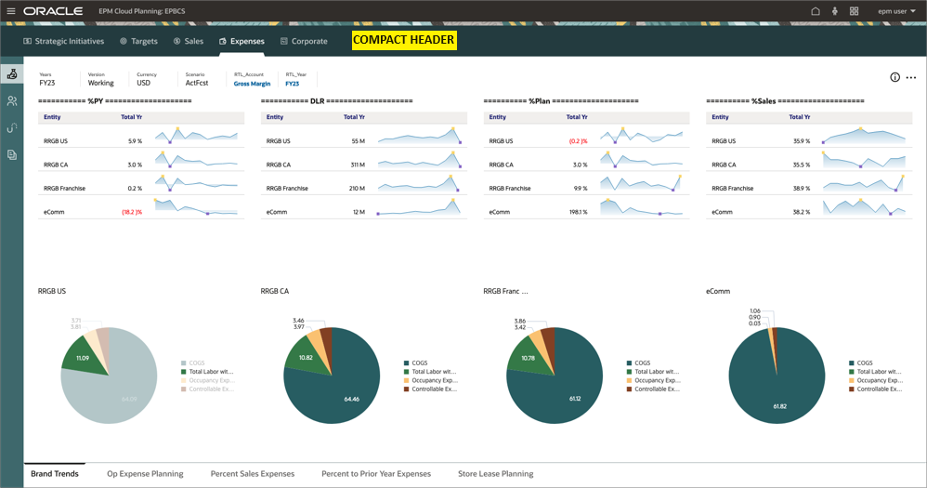Switch to Op Expense Planning tab
This screenshot has height=488, width=927.
pos(145,474)
